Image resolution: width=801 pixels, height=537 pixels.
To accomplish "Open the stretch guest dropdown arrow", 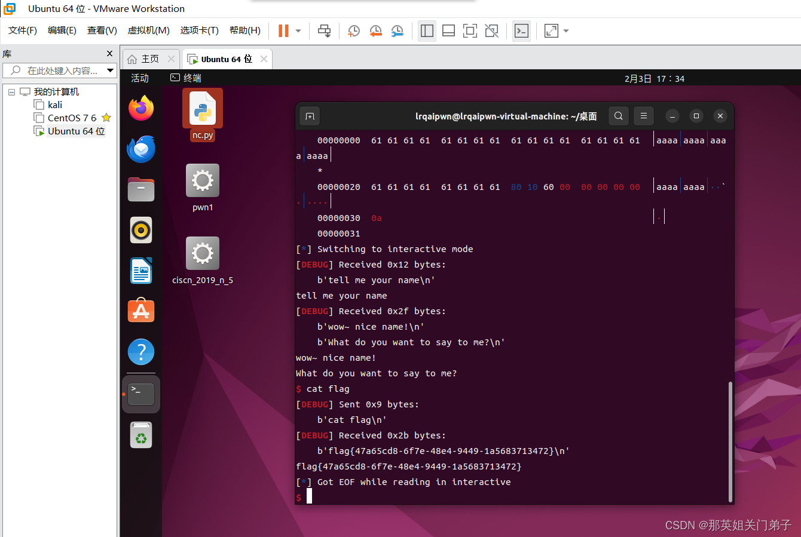I will click(x=566, y=30).
